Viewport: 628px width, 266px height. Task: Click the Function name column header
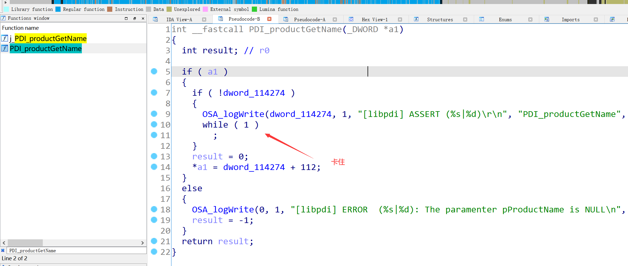click(x=20, y=28)
